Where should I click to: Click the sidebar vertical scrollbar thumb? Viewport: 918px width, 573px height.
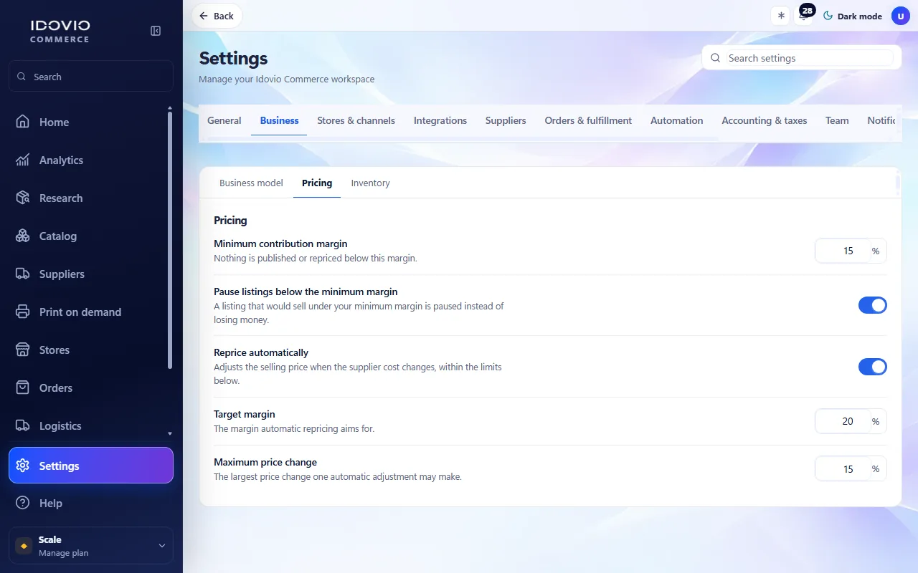[170, 240]
